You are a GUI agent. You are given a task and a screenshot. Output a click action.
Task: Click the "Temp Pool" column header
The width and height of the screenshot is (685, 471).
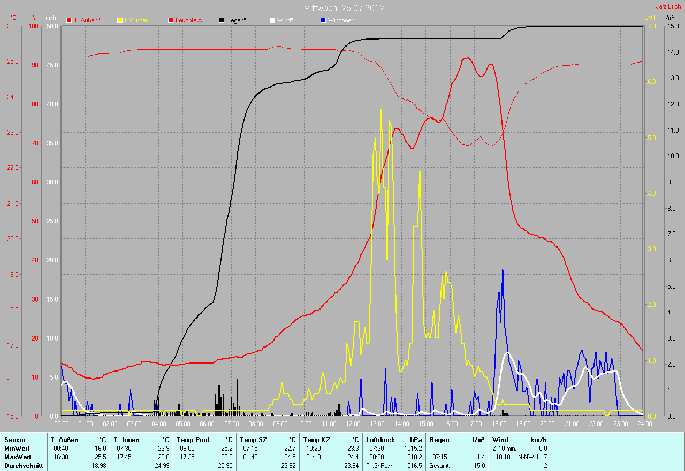193,440
